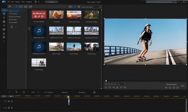Click the undock preview window icon

click(x=177, y=88)
